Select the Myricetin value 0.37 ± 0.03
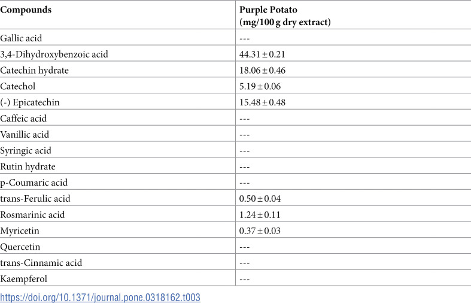This screenshot has width=471, height=303. [260, 231]
